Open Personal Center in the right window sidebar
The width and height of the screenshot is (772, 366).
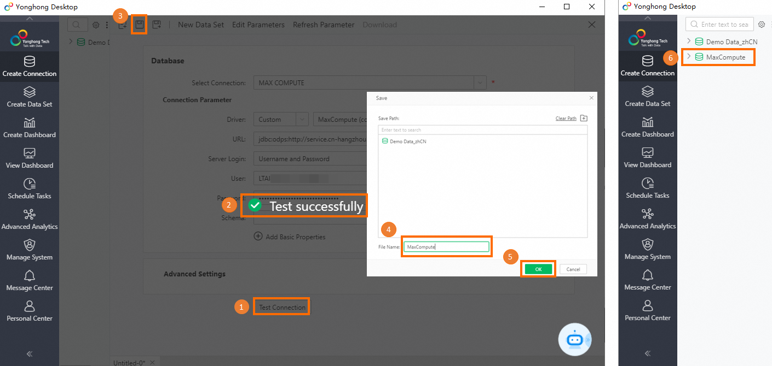click(648, 311)
